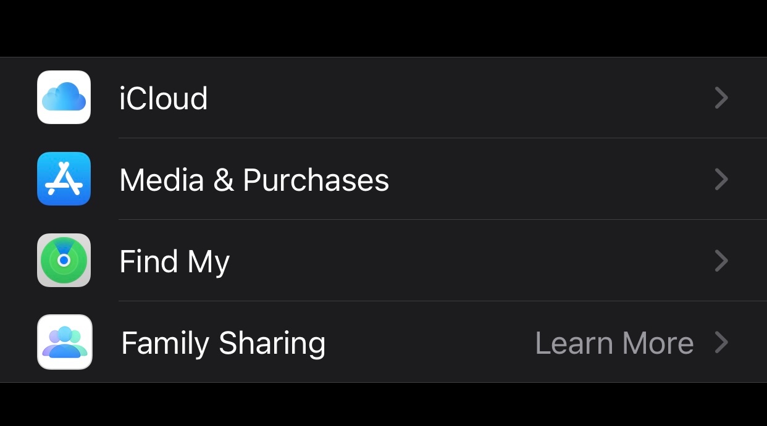Expand iCloud using its right chevron
Viewport: 767px width, 426px height.
tap(721, 98)
